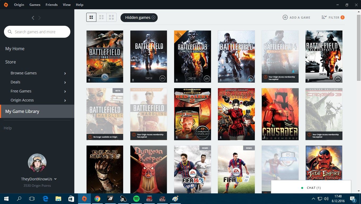The width and height of the screenshot is (361, 204).
Task: Expand the Browse Games submenu arrow
Action: 65,73
